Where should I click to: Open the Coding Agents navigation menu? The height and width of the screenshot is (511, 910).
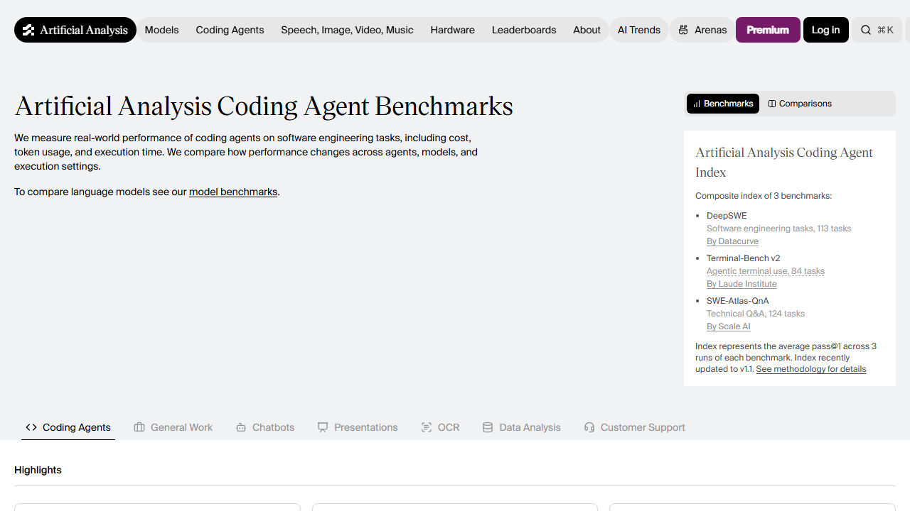[230, 30]
